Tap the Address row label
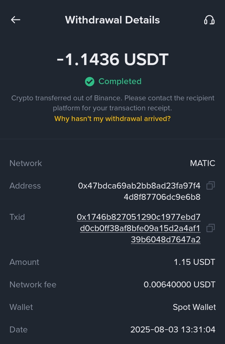The image size is (225, 344). pyautogui.click(x=25, y=186)
